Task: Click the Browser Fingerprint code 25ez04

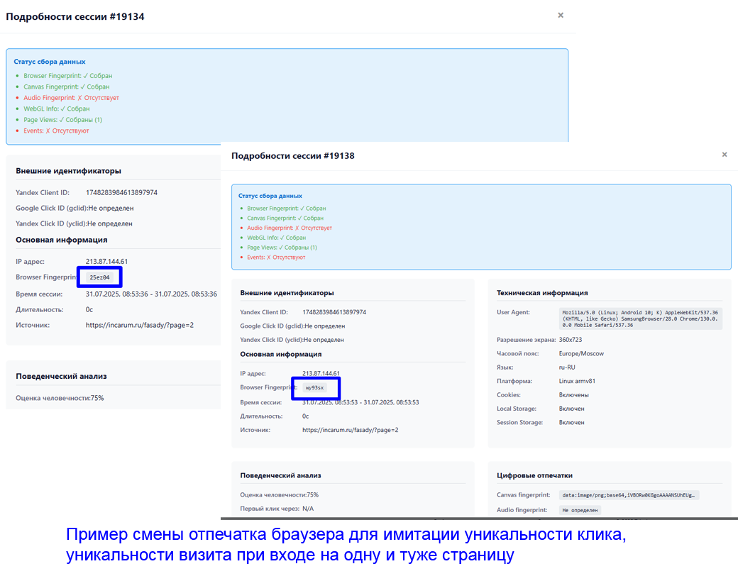Action: [x=100, y=277]
